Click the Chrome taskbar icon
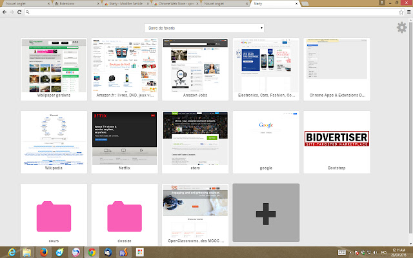Image resolution: width=413 pixels, height=258 pixels. pos(92,252)
